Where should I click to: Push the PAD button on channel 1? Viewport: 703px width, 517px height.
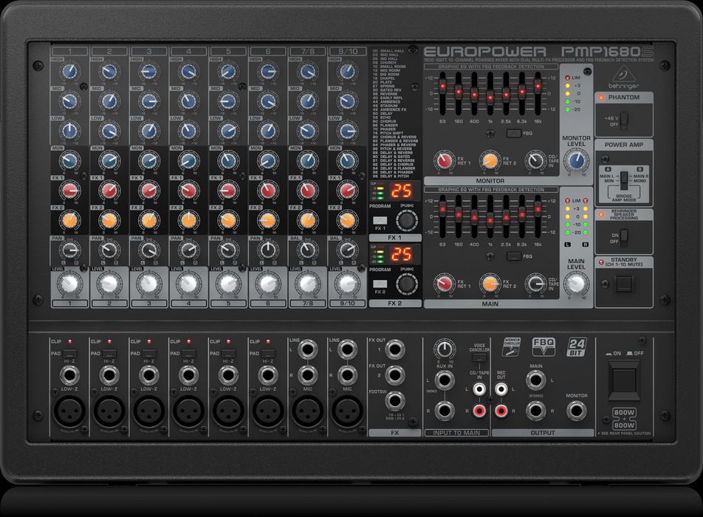[69, 353]
